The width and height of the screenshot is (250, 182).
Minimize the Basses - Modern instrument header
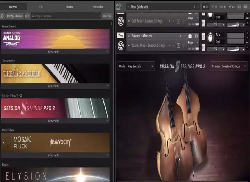point(247,38)
